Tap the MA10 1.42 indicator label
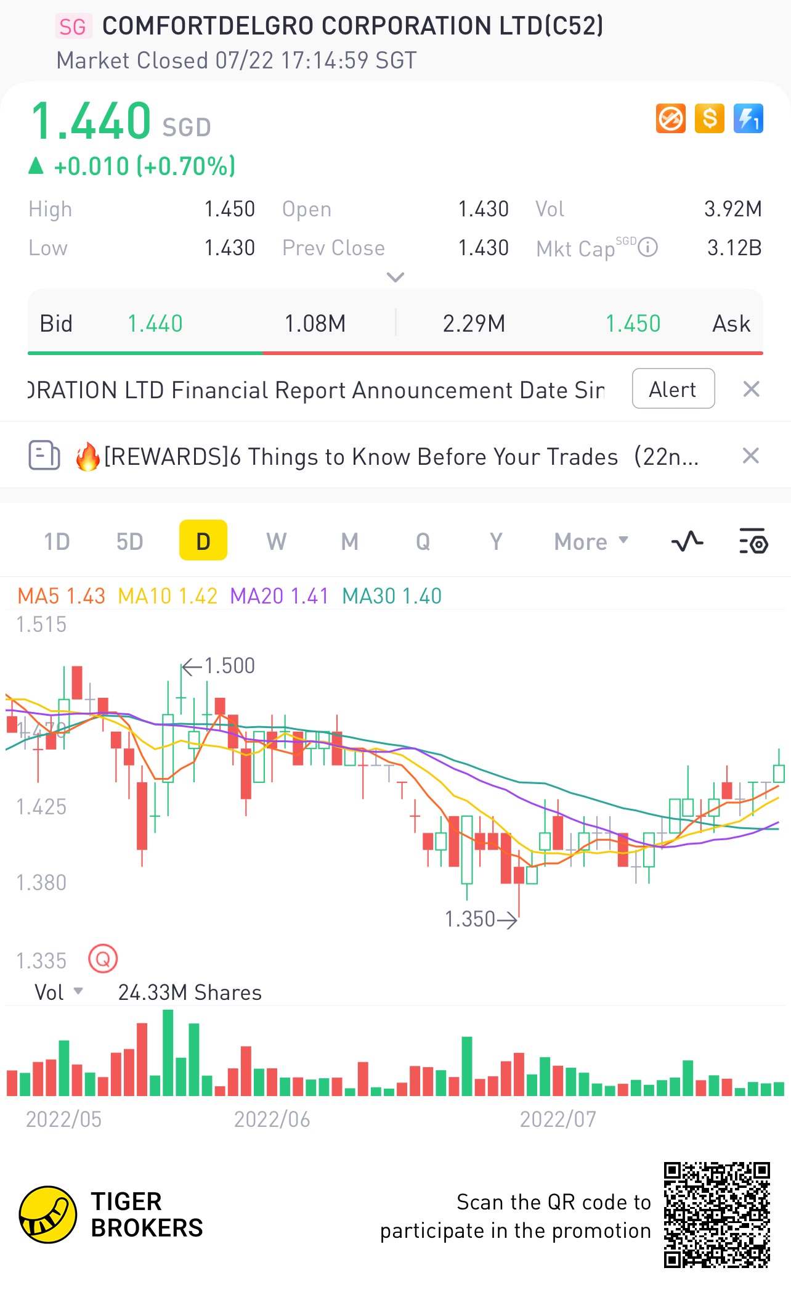The height and width of the screenshot is (1289, 791). pos(168,596)
